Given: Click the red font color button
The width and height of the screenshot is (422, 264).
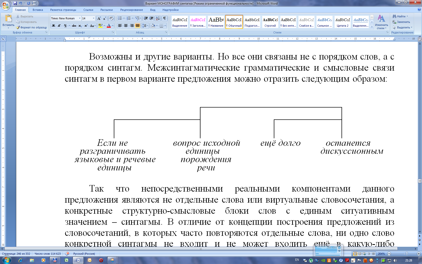Looking at the screenshot, I should coord(109,26).
